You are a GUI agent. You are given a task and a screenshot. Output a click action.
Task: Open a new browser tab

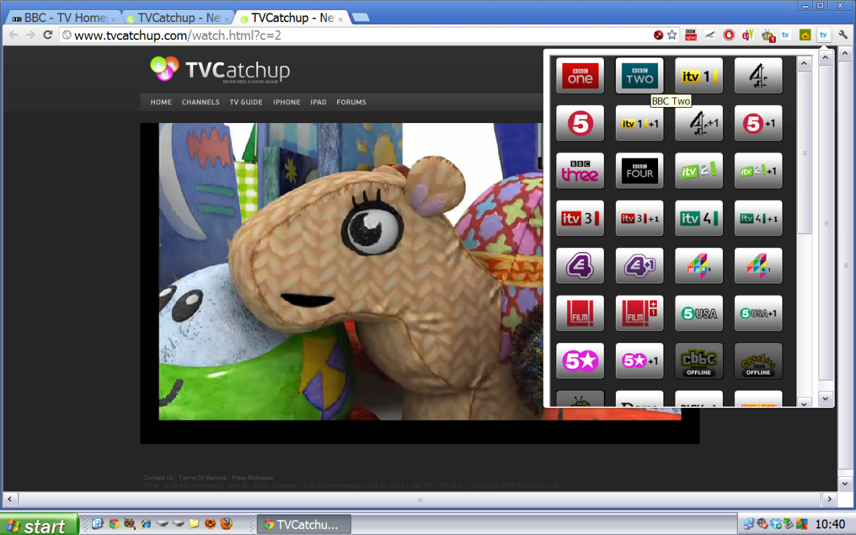pos(361,18)
